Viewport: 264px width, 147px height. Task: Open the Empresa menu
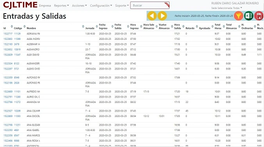coord(45,5)
